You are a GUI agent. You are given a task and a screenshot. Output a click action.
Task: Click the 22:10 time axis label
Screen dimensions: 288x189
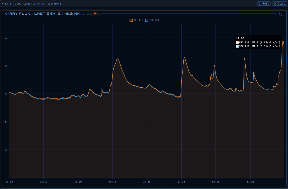pos(147,182)
